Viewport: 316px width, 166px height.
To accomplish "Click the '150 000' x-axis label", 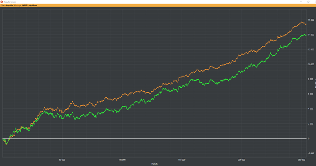I will pyautogui.click(x=182, y=160).
